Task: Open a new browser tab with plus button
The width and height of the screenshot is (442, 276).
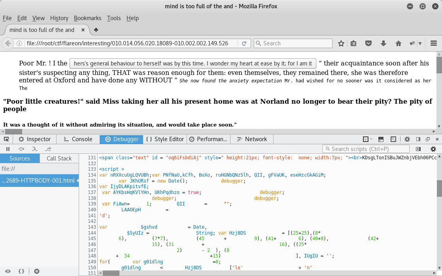Action: pos(96,30)
